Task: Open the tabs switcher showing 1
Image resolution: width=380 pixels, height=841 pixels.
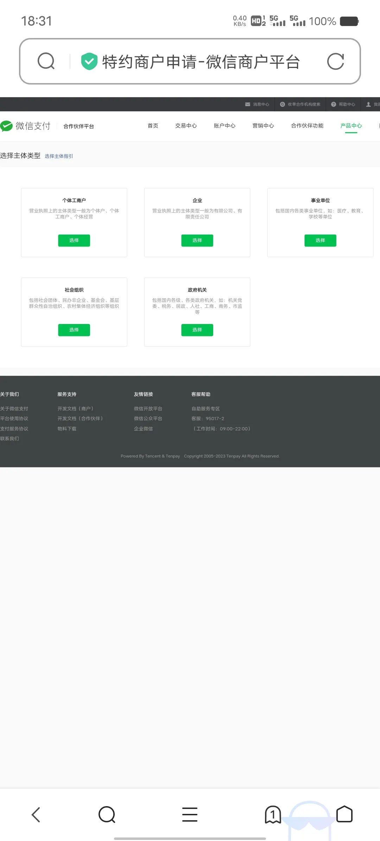Action: click(x=273, y=815)
